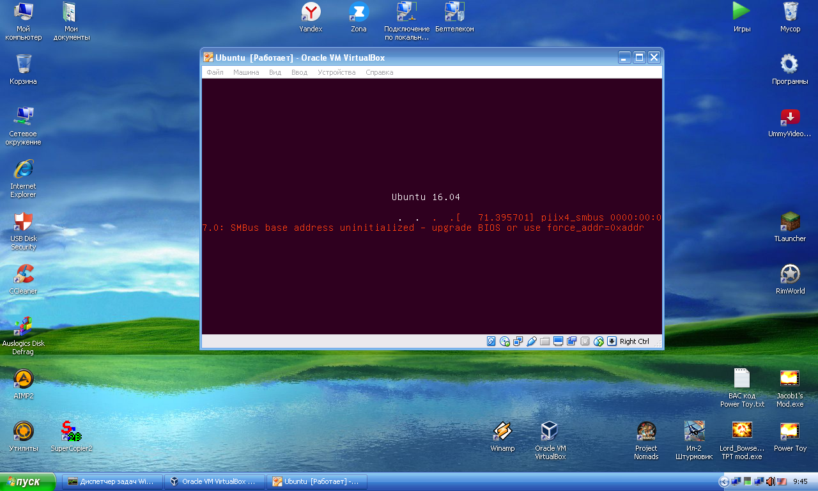Click the single monitor display icon in VirtualBox status bar
818x491 pixels.
tap(559, 341)
